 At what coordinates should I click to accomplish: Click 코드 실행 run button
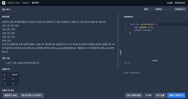click(160, 95)
